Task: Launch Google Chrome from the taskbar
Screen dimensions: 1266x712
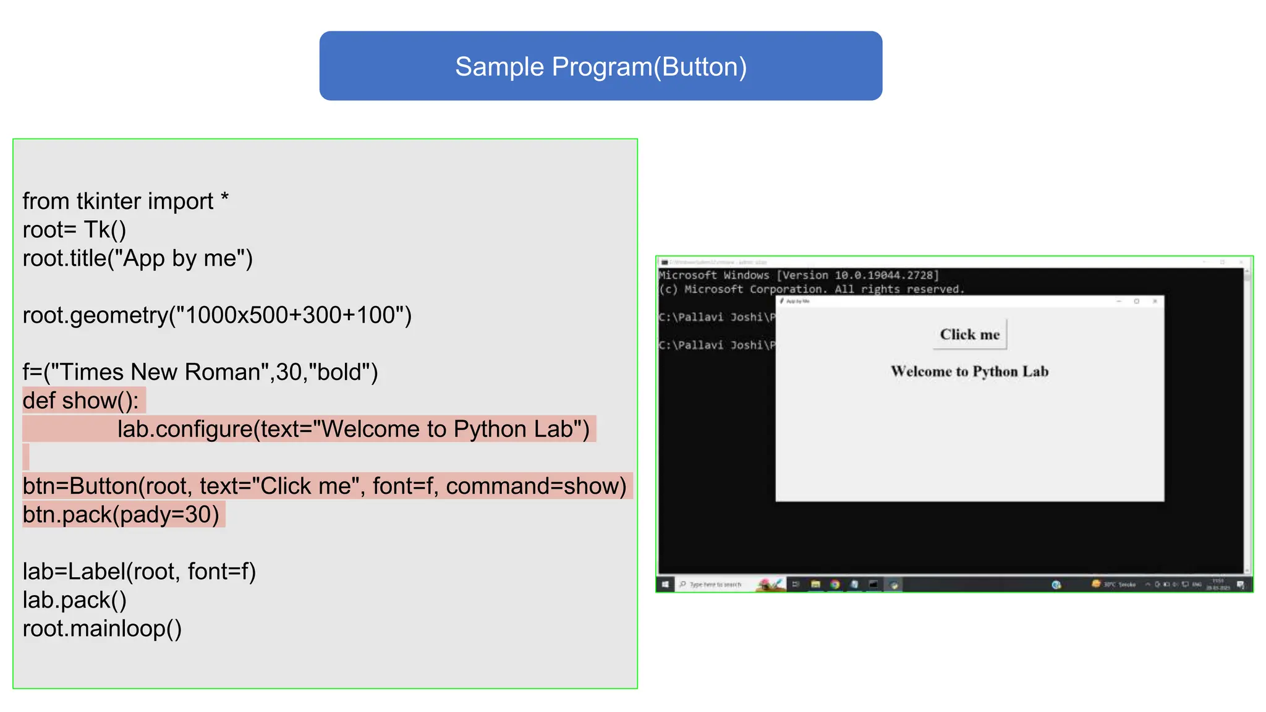Action: [835, 584]
